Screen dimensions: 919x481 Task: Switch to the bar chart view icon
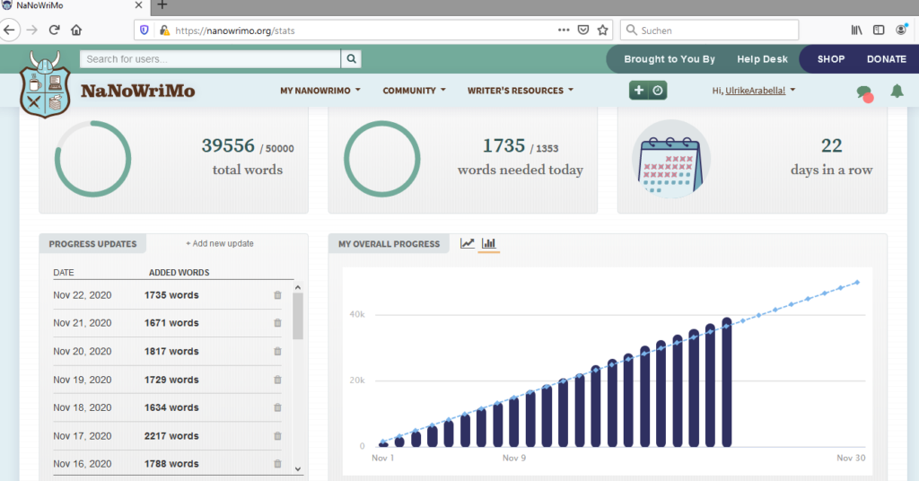[488, 243]
